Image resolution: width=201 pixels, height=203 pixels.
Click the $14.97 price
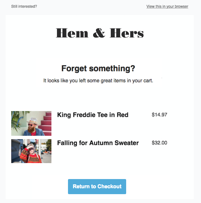click(159, 115)
